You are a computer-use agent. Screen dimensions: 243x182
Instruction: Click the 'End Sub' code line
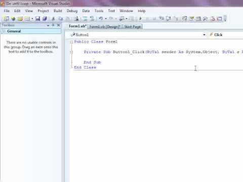pos(92,62)
